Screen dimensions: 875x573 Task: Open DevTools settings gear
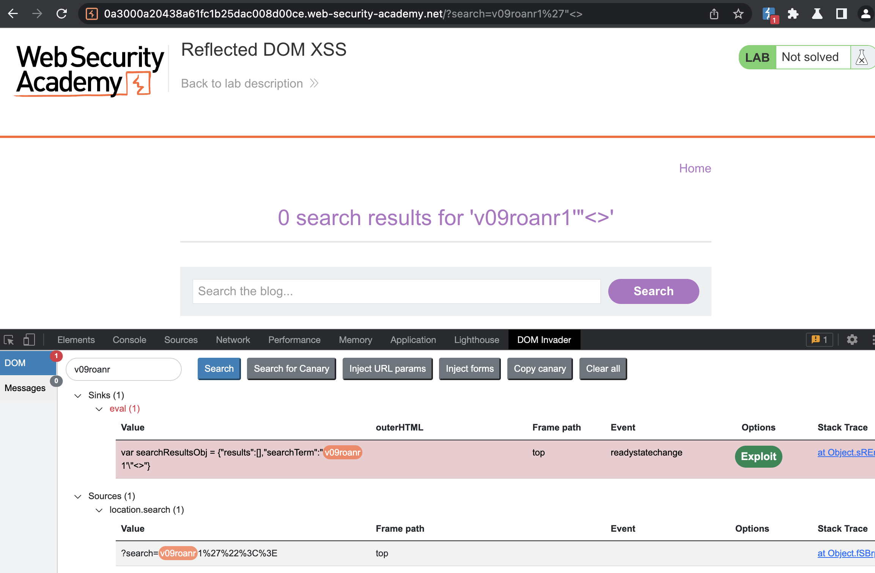click(x=852, y=340)
